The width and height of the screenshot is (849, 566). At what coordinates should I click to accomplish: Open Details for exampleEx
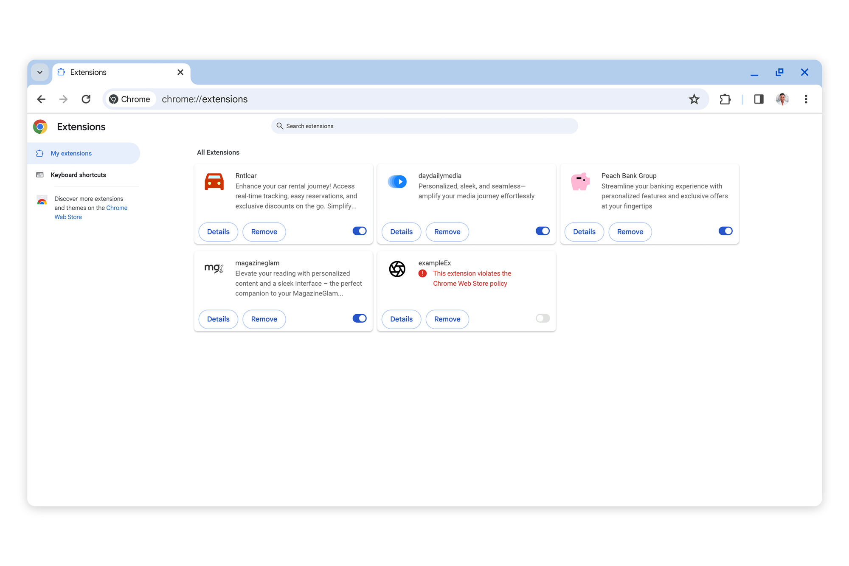(401, 319)
